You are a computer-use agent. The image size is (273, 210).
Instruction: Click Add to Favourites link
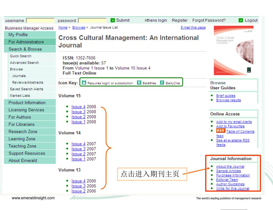coord(230,126)
